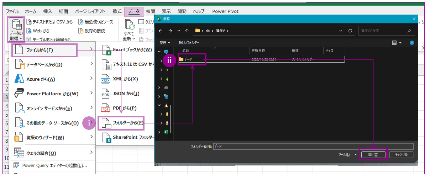Refresh the folder address bar
Viewport: 425px width, 175px height.
(x=350, y=31)
